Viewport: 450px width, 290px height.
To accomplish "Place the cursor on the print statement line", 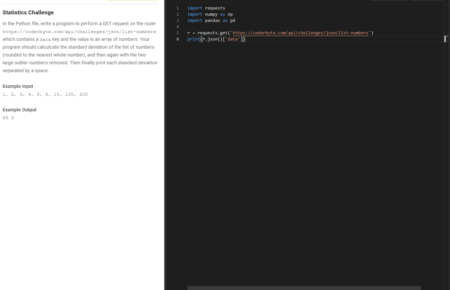I will (216, 39).
